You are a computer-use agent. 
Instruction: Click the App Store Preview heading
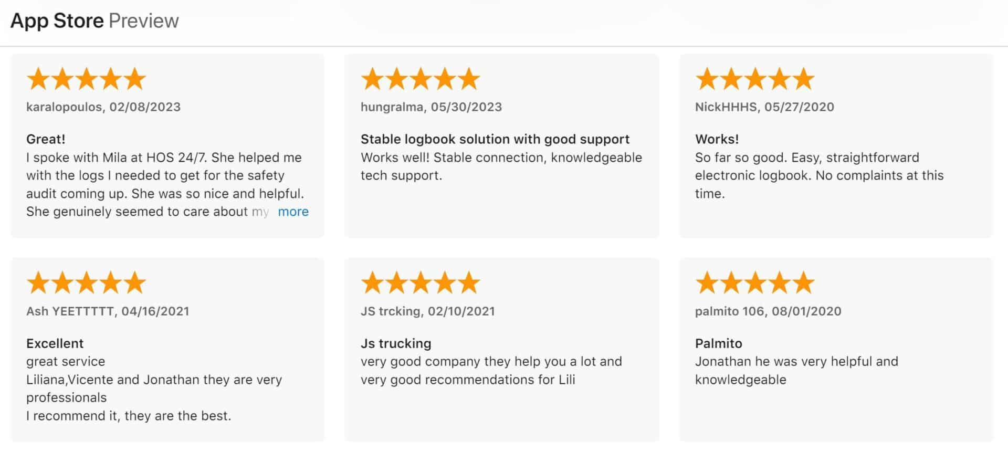94,21
